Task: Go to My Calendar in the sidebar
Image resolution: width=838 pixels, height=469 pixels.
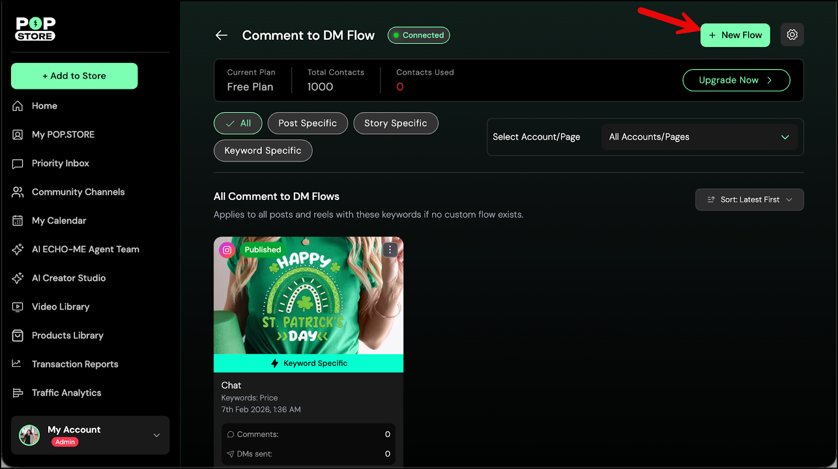Action: click(59, 221)
